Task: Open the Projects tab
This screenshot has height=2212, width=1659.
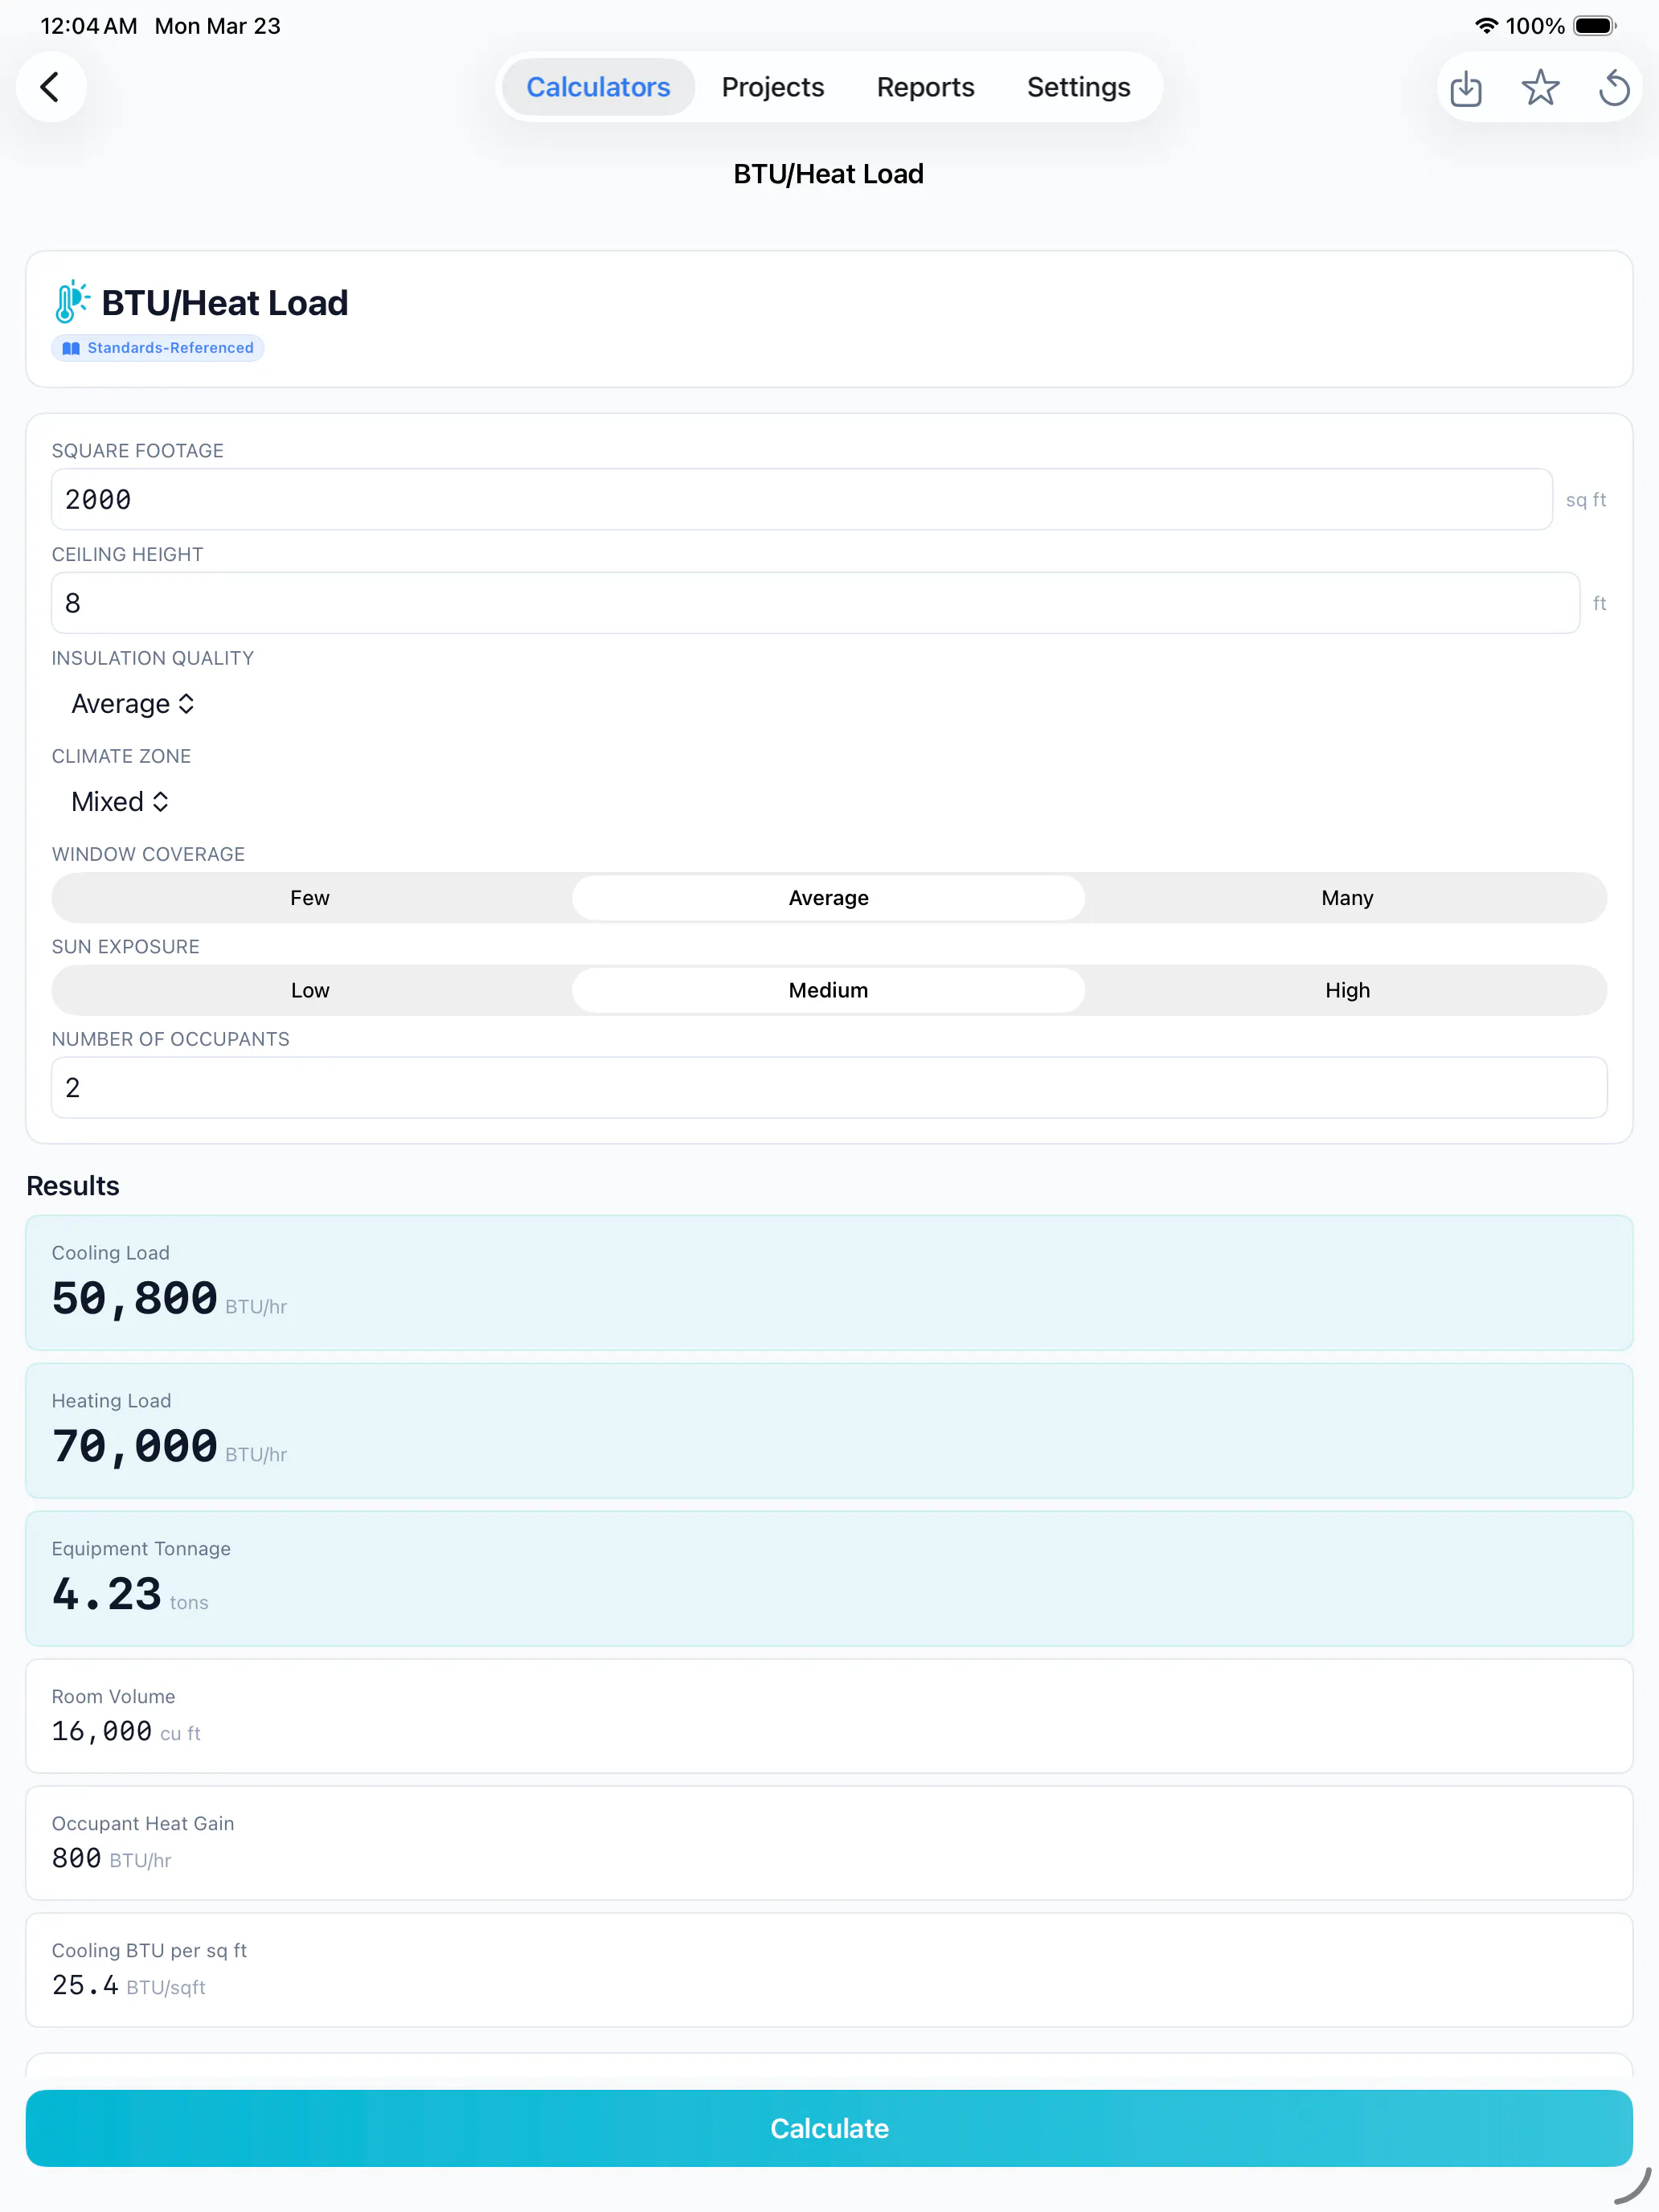Action: (773, 87)
